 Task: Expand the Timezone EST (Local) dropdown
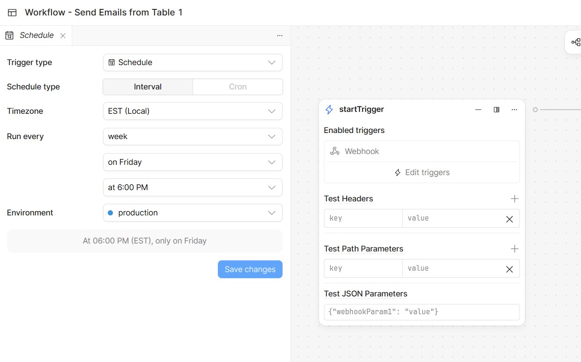(193, 111)
